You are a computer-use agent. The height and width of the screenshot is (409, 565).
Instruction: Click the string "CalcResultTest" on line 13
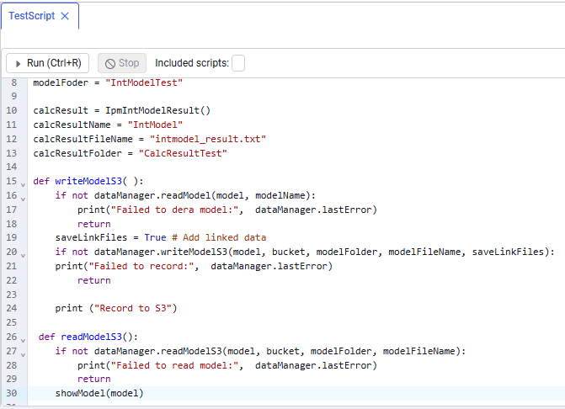tap(183, 153)
